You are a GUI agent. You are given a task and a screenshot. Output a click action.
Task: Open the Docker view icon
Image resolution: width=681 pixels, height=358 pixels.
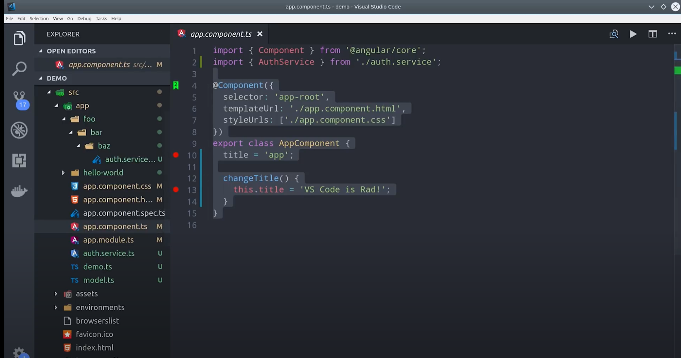click(x=19, y=191)
